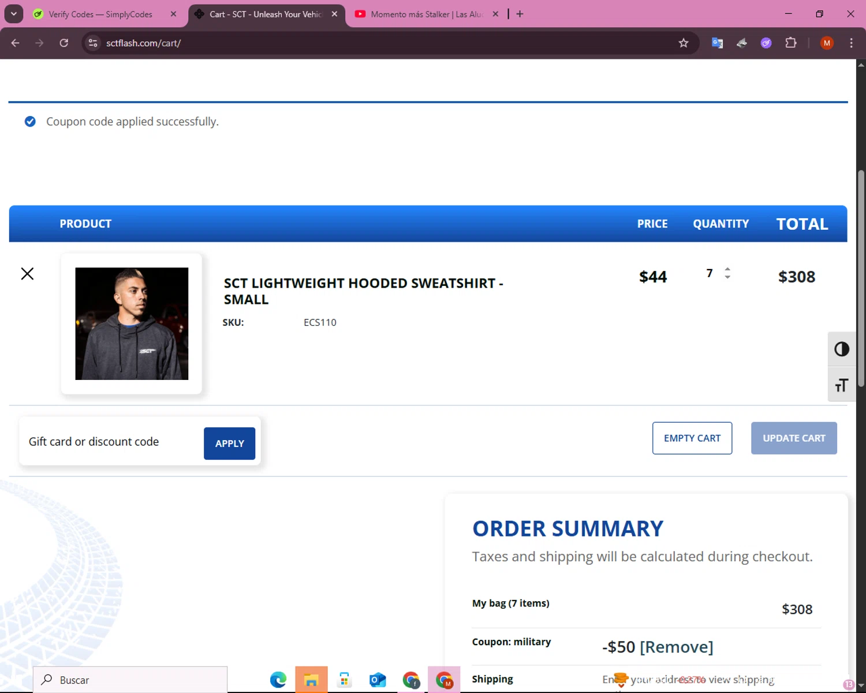Click the TOTAL column header
This screenshot has width=866, height=693.
tap(802, 224)
